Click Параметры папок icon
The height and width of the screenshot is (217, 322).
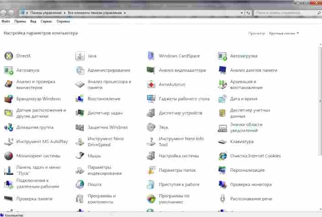pyautogui.click(x=151, y=170)
